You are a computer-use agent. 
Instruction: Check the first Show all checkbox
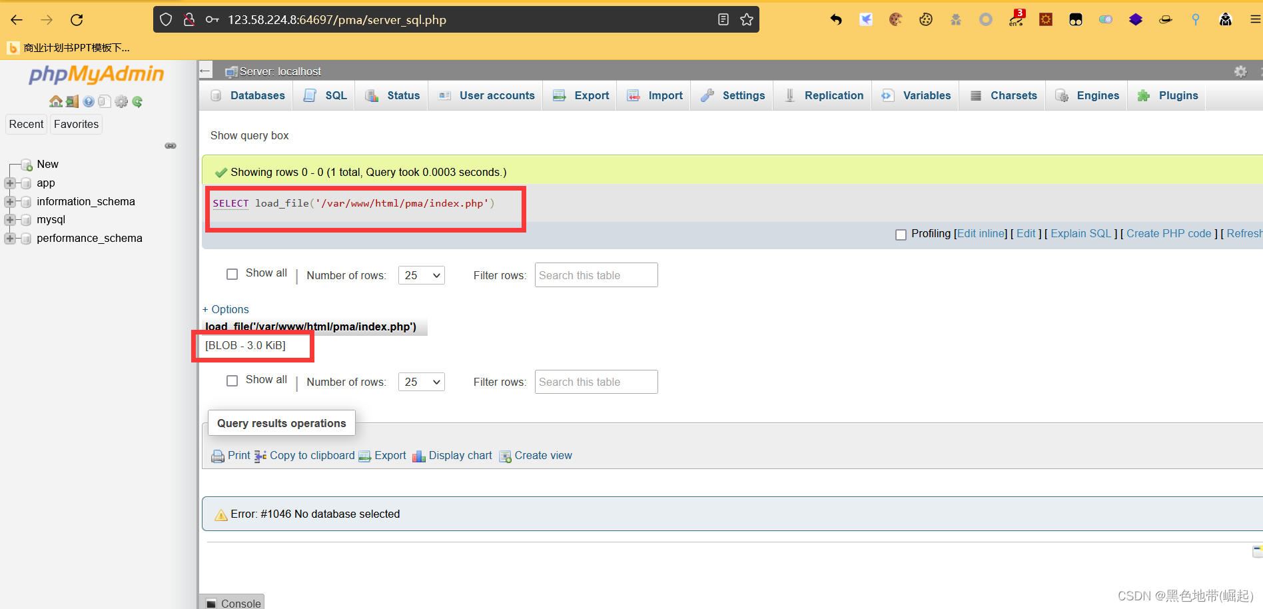pos(232,274)
